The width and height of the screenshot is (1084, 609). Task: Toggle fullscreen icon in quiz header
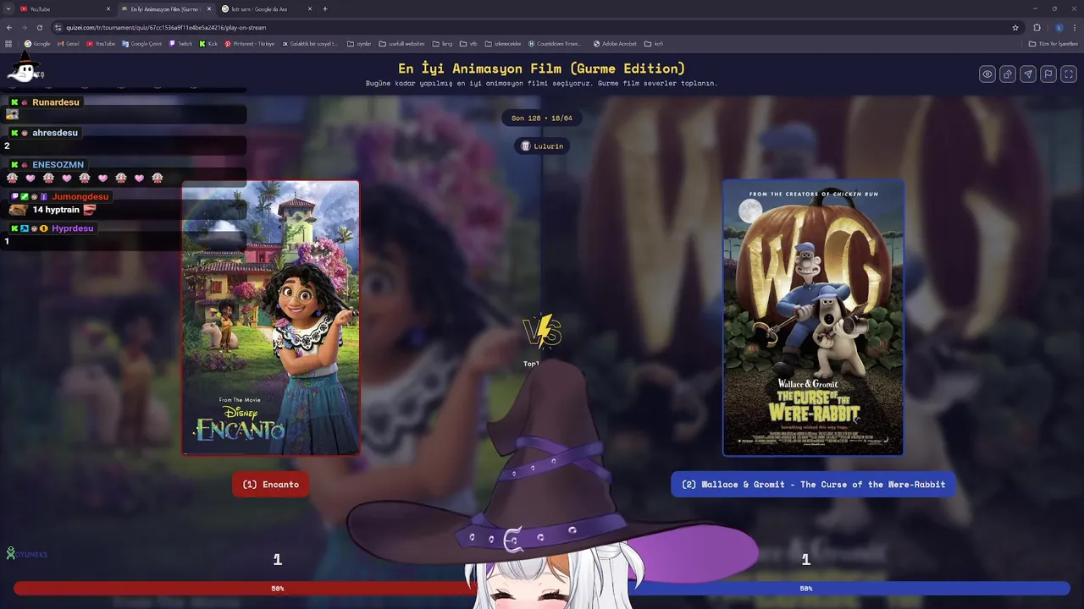coord(1069,74)
